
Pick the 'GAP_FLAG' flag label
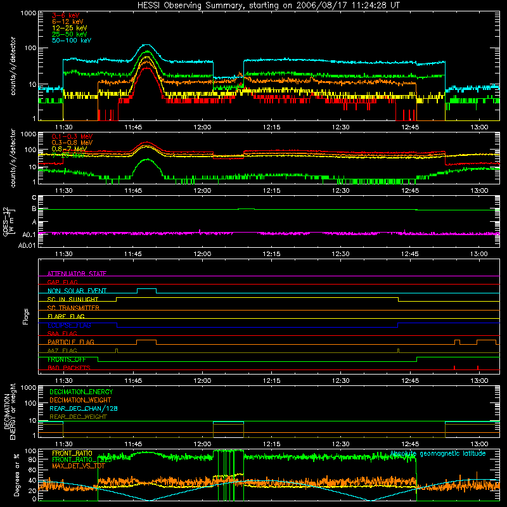point(62,282)
